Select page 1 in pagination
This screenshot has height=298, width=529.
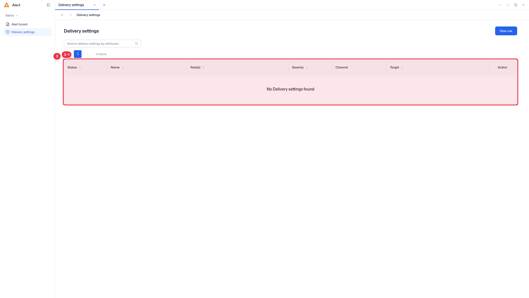[x=78, y=54]
